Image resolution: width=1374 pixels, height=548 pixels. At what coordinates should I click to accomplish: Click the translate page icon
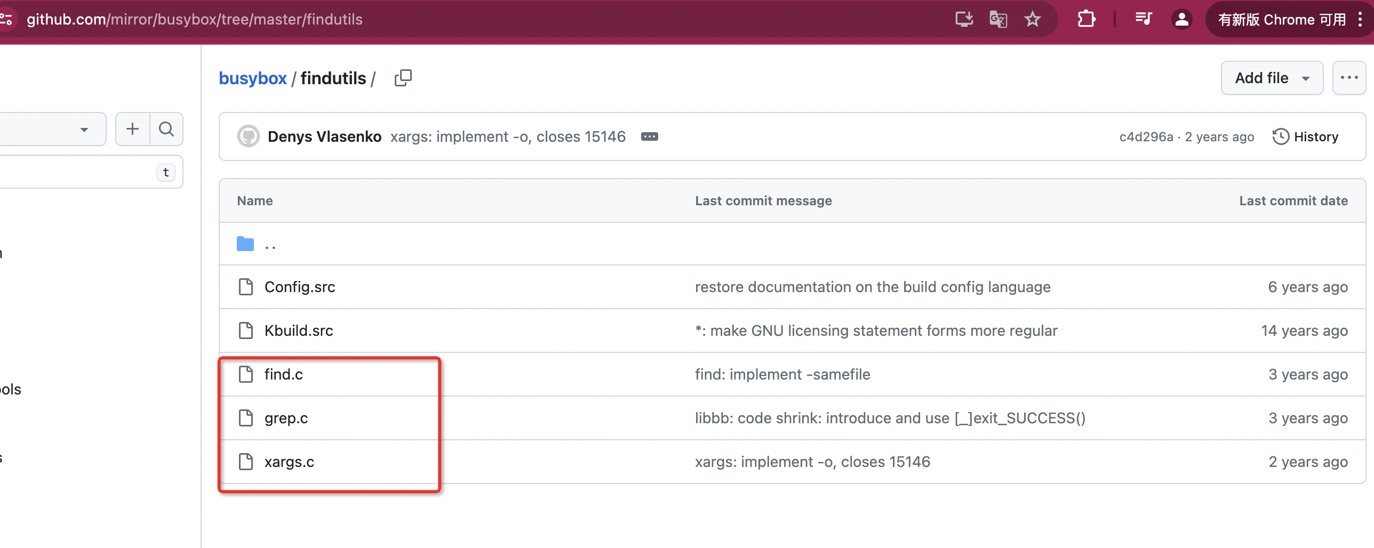coord(998,20)
